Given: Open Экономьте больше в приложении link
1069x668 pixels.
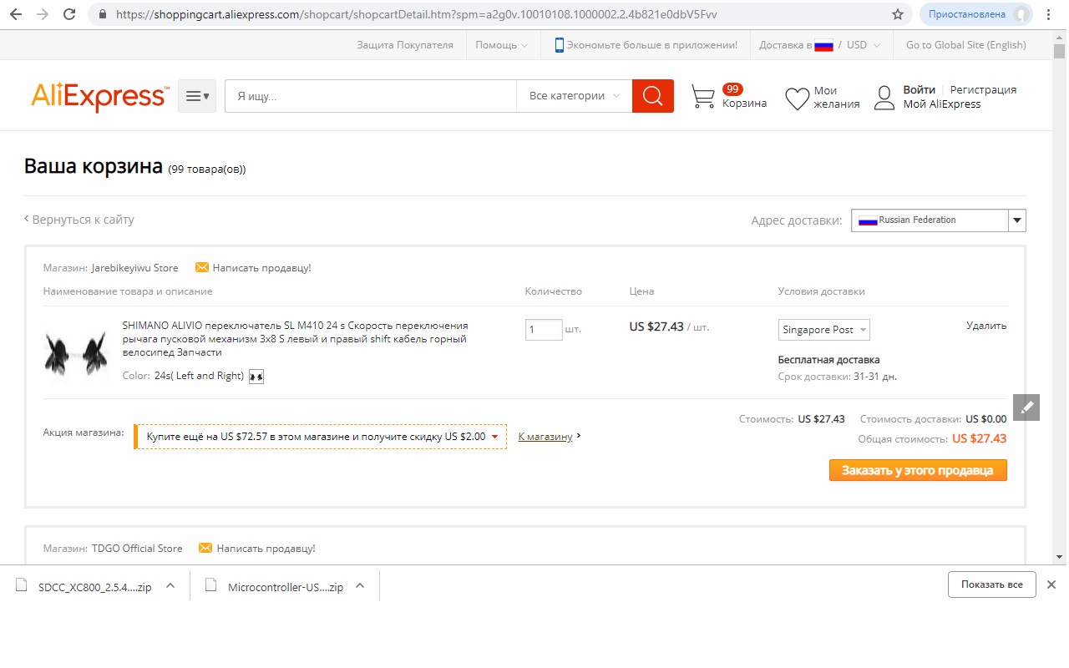Looking at the screenshot, I should 652,45.
